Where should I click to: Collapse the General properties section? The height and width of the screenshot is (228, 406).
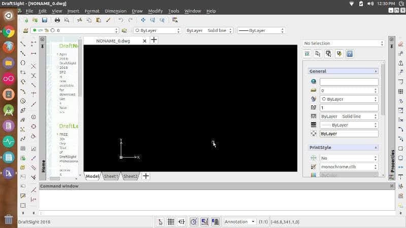click(x=376, y=71)
